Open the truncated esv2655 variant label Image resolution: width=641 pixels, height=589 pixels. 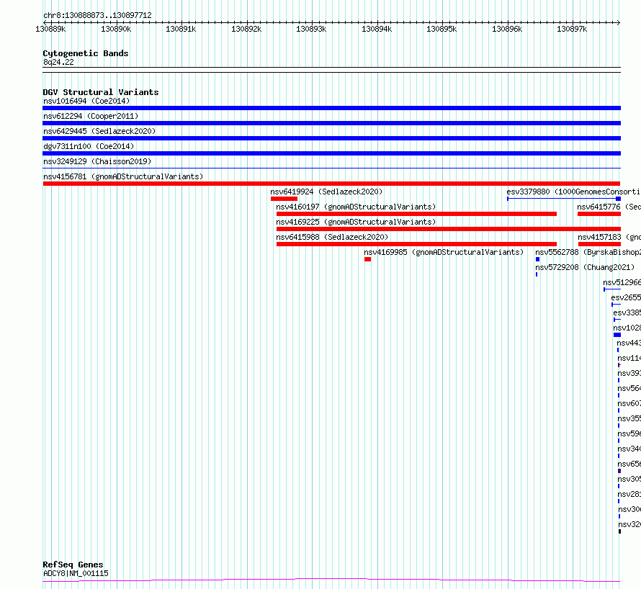point(626,297)
